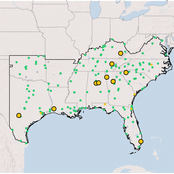Select gray dot in central Oklahoma
This screenshot has width=174, height=174.
coord(37,72)
